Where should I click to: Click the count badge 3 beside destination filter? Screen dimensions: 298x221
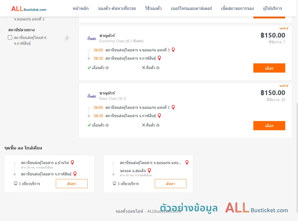[67, 38]
